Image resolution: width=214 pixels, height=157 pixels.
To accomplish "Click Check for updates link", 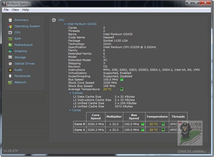I will pyautogui.click(x=192, y=151).
